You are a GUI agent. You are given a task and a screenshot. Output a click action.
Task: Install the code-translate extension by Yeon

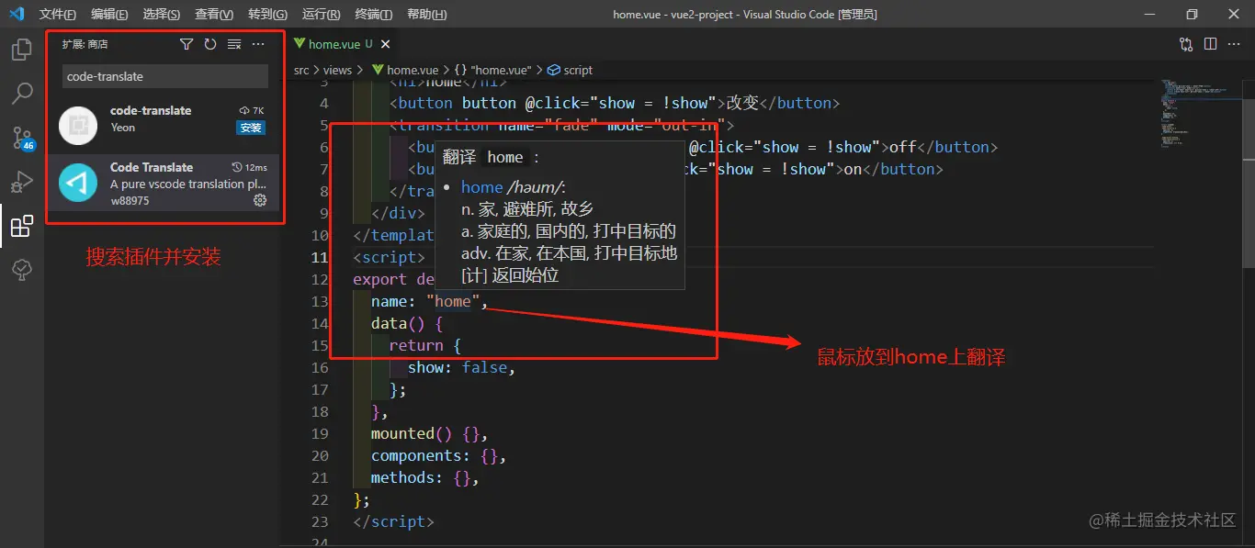(x=251, y=128)
